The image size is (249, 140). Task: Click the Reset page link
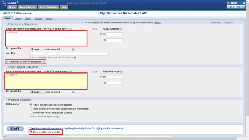pyautogui.click(x=216, y=22)
